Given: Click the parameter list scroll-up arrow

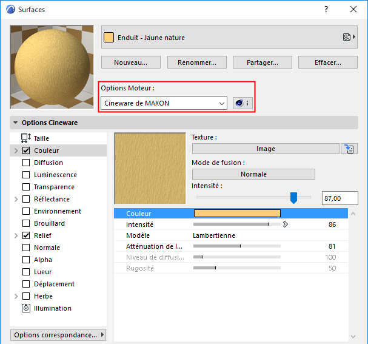Looking at the screenshot, I should (353, 214).
